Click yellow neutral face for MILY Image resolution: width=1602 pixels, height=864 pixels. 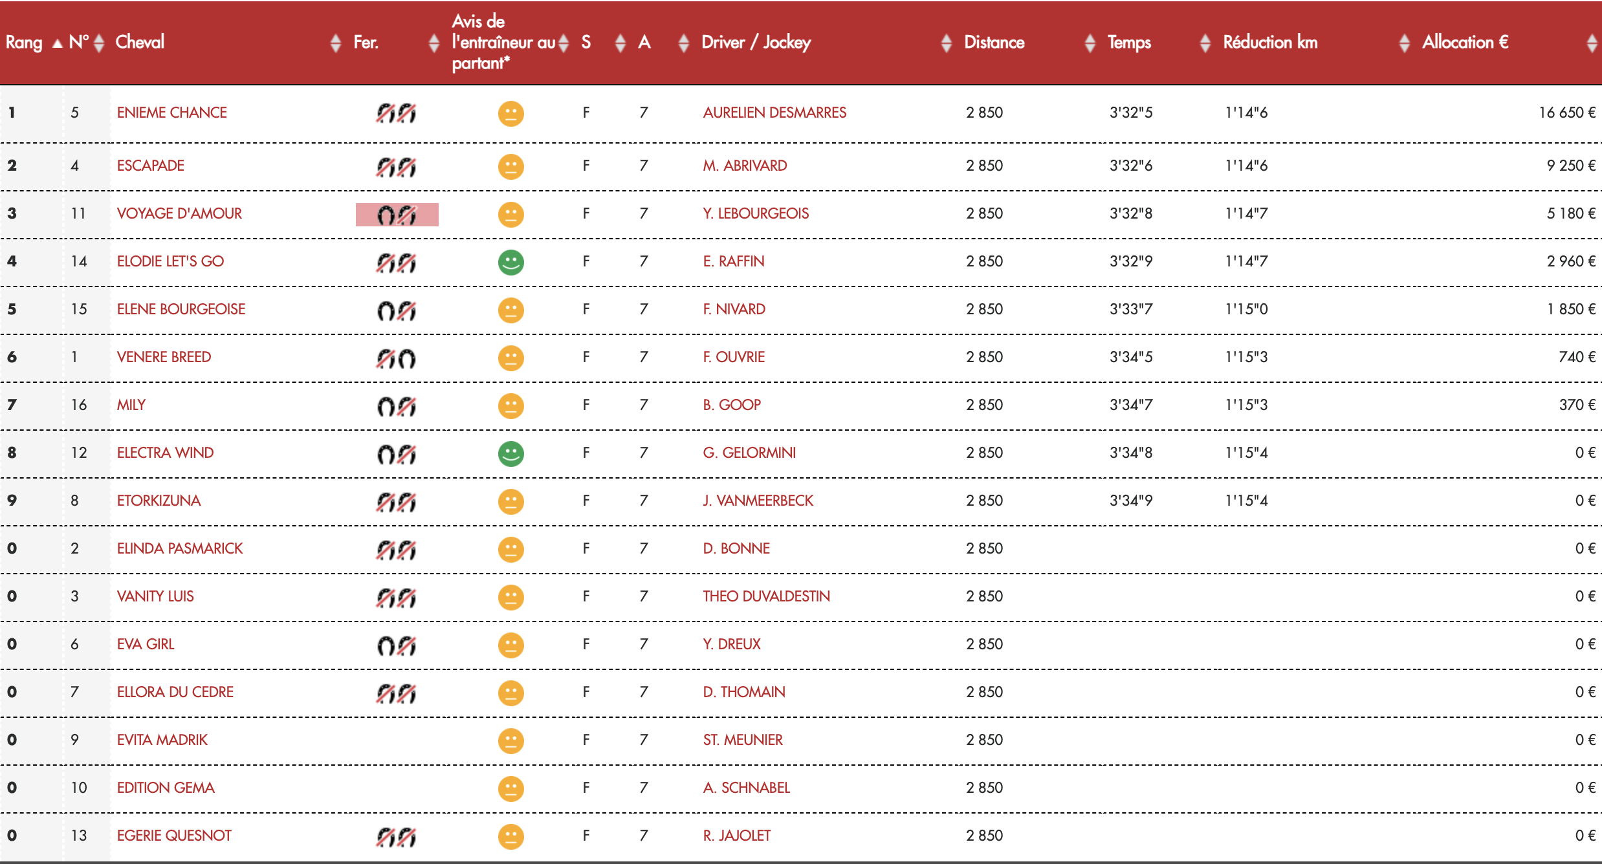(x=511, y=406)
